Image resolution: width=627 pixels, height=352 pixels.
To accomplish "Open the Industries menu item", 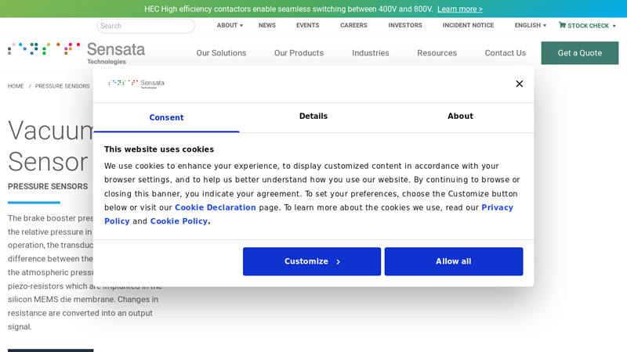I will 370,53.
